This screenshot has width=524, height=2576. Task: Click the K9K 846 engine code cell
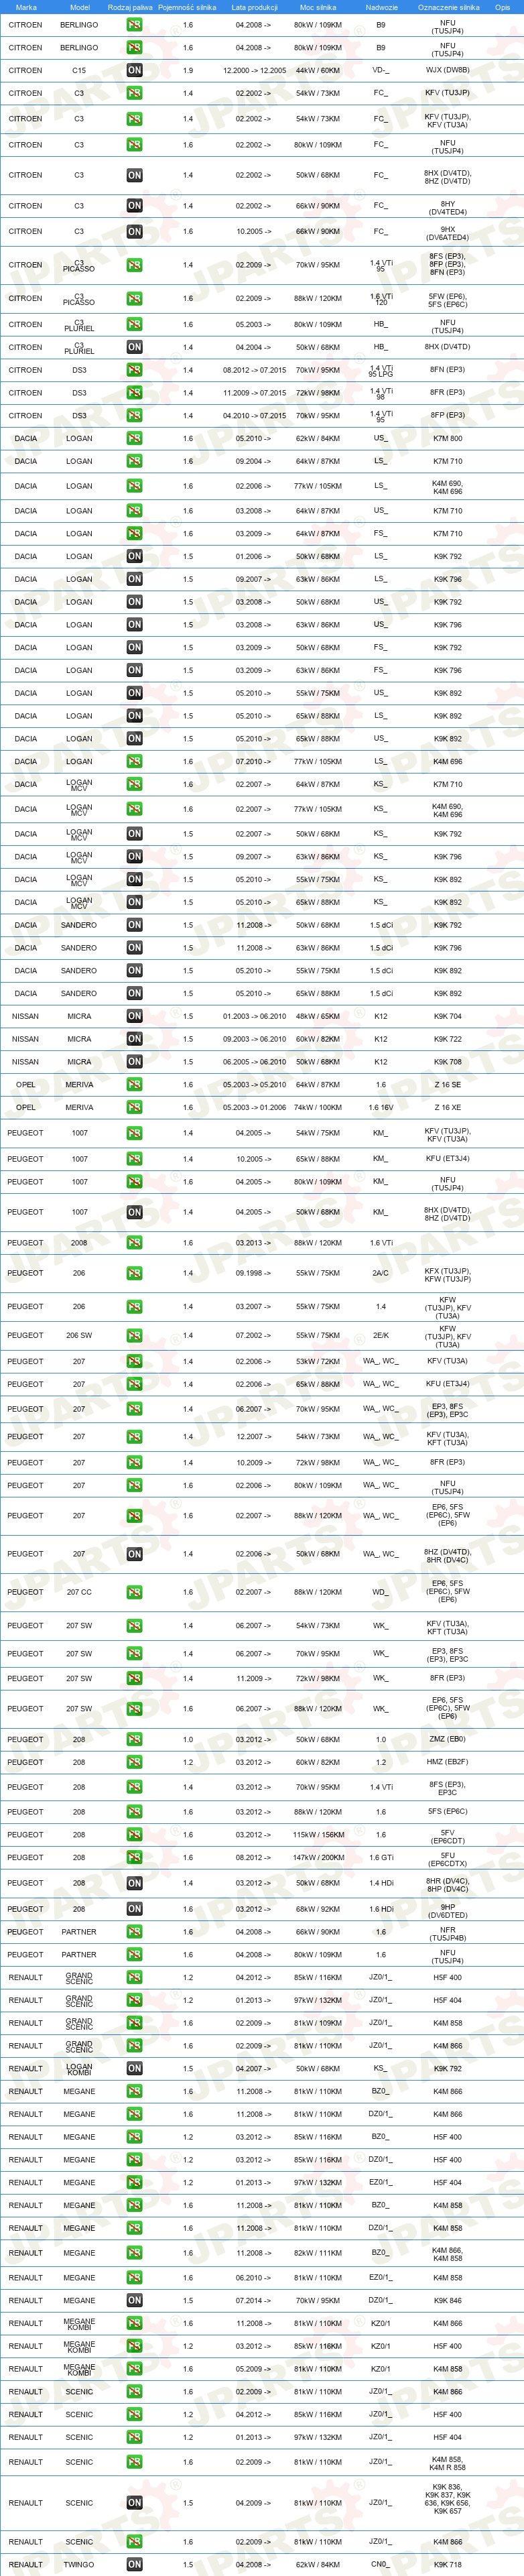[448, 2300]
